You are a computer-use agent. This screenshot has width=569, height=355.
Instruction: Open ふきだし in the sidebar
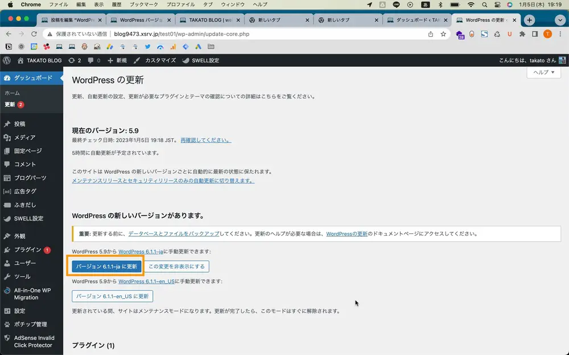[31, 204]
